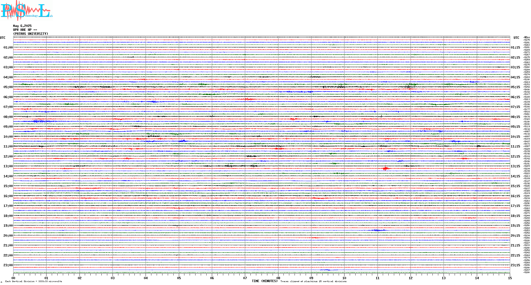Click minute 14 on the bottom time axis
This screenshot has width=531, height=285.
477,278
